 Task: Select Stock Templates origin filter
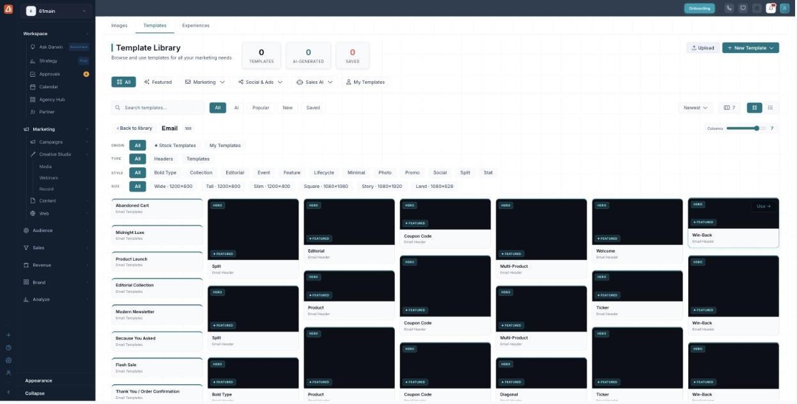pos(174,145)
